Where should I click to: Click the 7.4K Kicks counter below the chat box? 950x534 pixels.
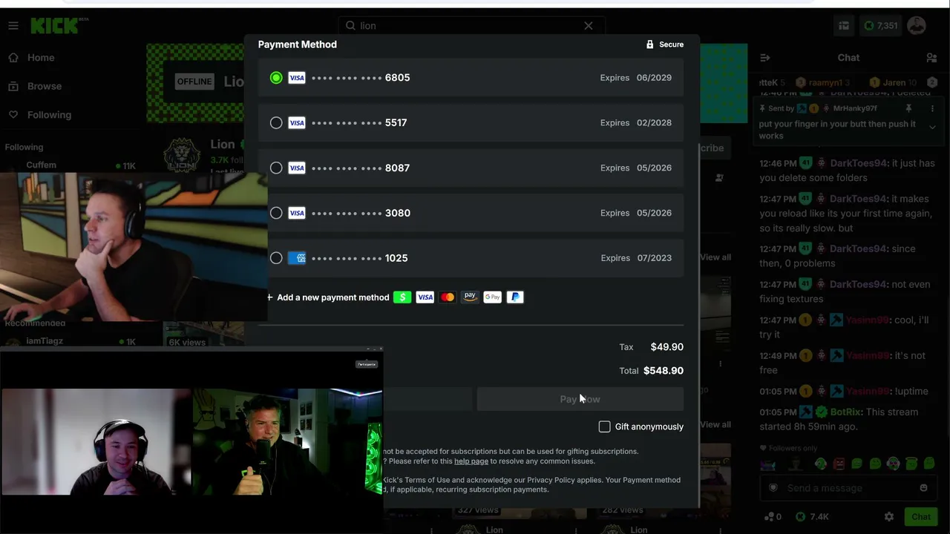[x=812, y=517]
